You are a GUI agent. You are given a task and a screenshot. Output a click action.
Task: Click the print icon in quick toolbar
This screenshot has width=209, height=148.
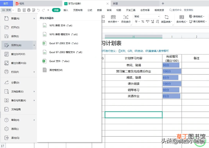tap(29, 10)
